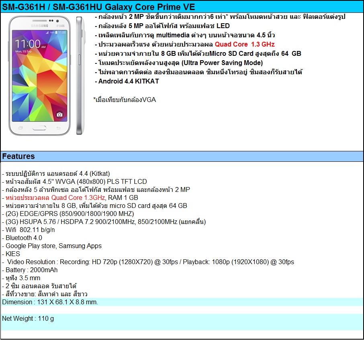The height and width of the screenshot is (340, 364).
Task: Click the "หูฟัง 3.5 mm" line
Action: [x=21, y=278]
